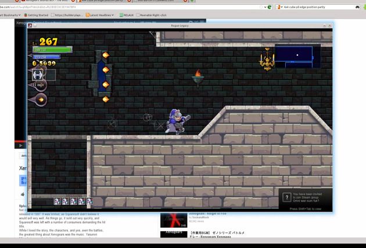The width and height of the screenshot is (366, 248).
Task: Click the 11 mp spell cost label
Action: [x=38, y=85]
